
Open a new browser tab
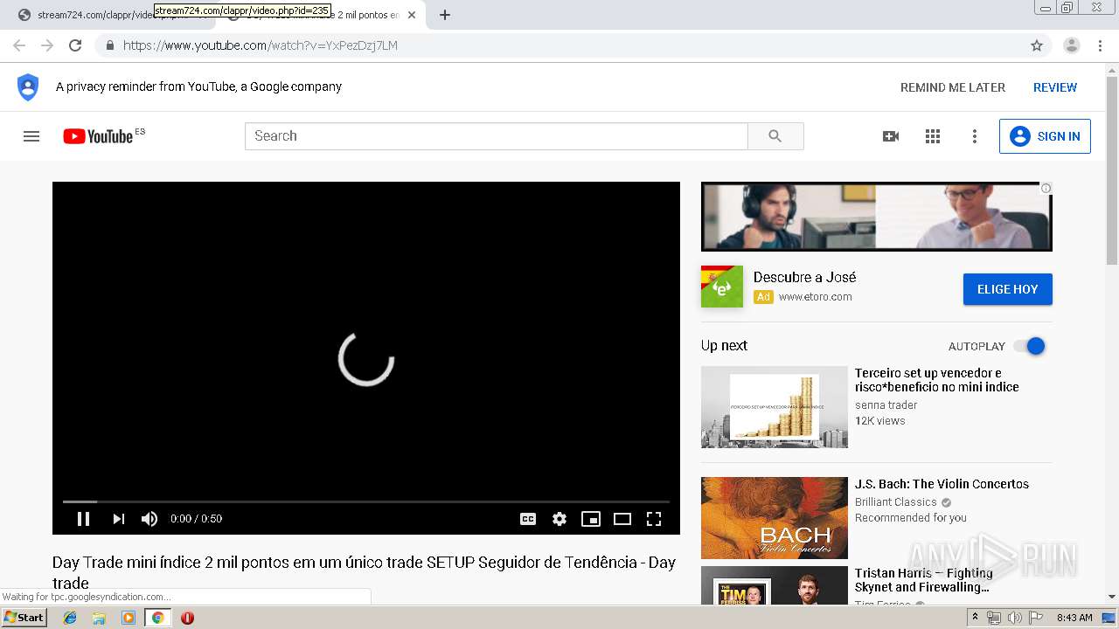click(445, 15)
